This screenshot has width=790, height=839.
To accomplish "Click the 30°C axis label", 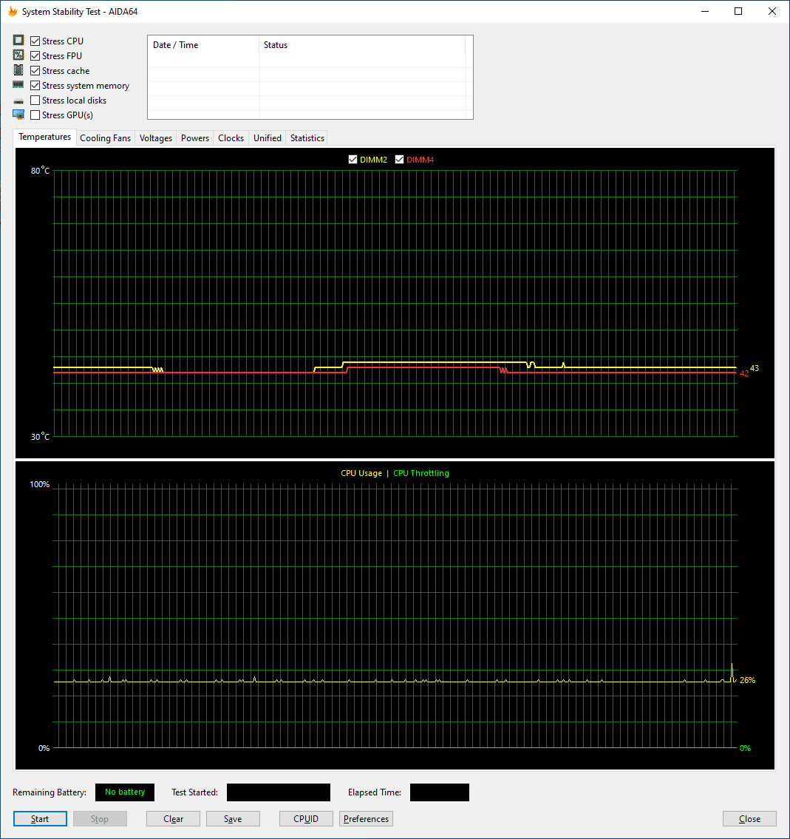I will [x=40, y=437].
